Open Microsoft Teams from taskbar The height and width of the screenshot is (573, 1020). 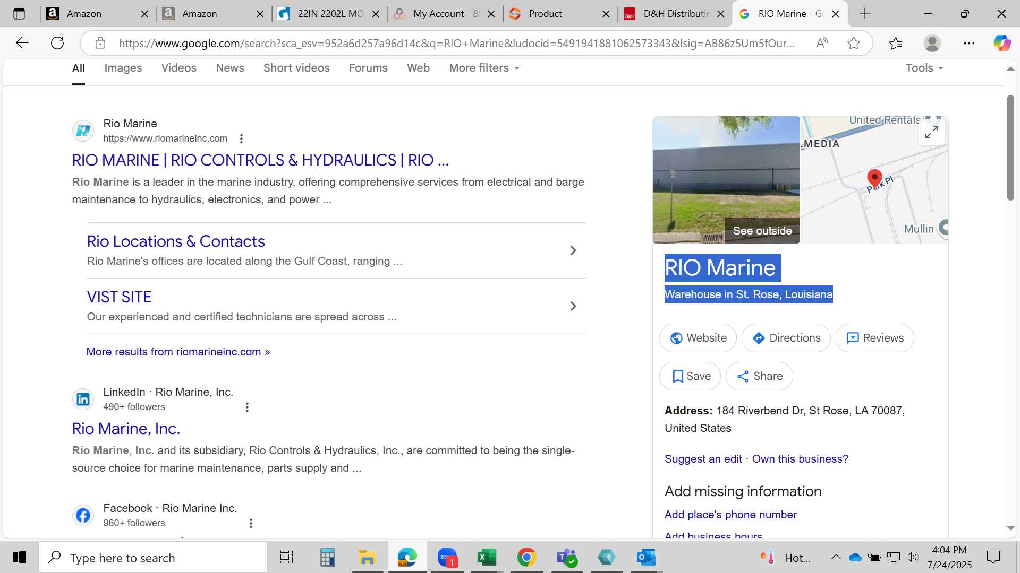click(567, 557)
